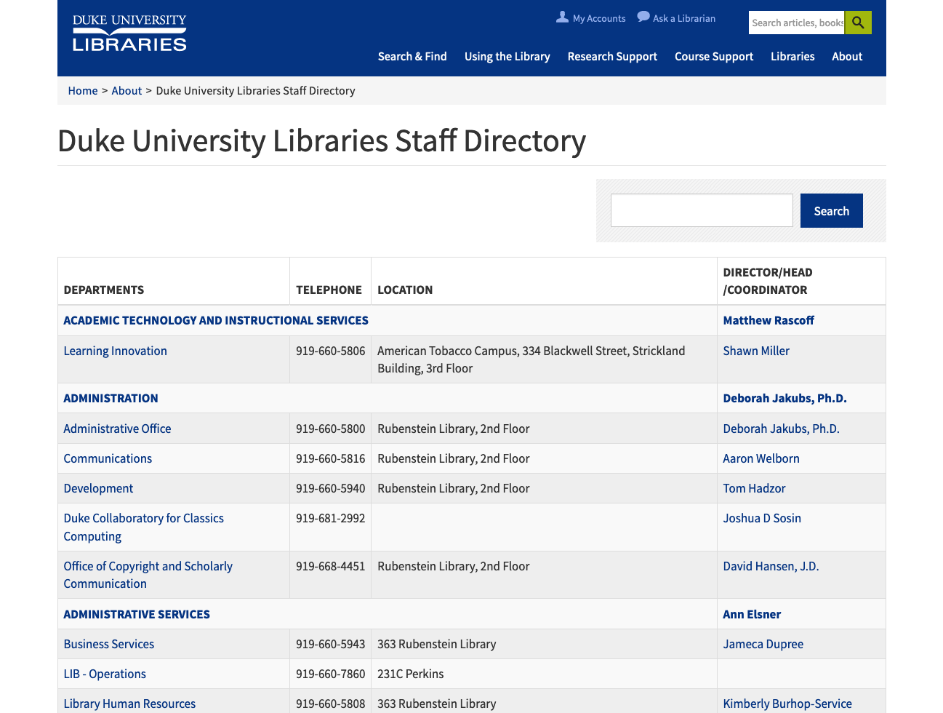
Task: Click the Communications phone 919-660-5816
Action: coord(330,458)
